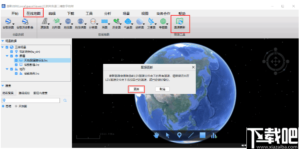299x149 pixels.
Task: Collapse the 地形 tree node
Action: [7, 69]
